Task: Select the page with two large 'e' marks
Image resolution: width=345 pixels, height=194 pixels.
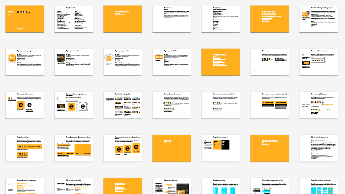Action: [24, 105]
